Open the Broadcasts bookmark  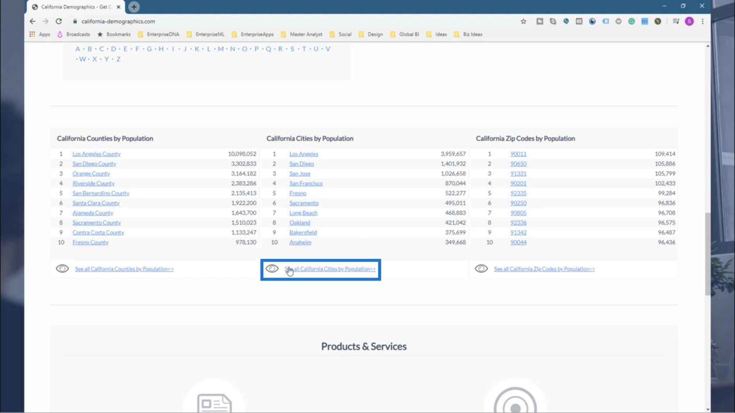73,34
